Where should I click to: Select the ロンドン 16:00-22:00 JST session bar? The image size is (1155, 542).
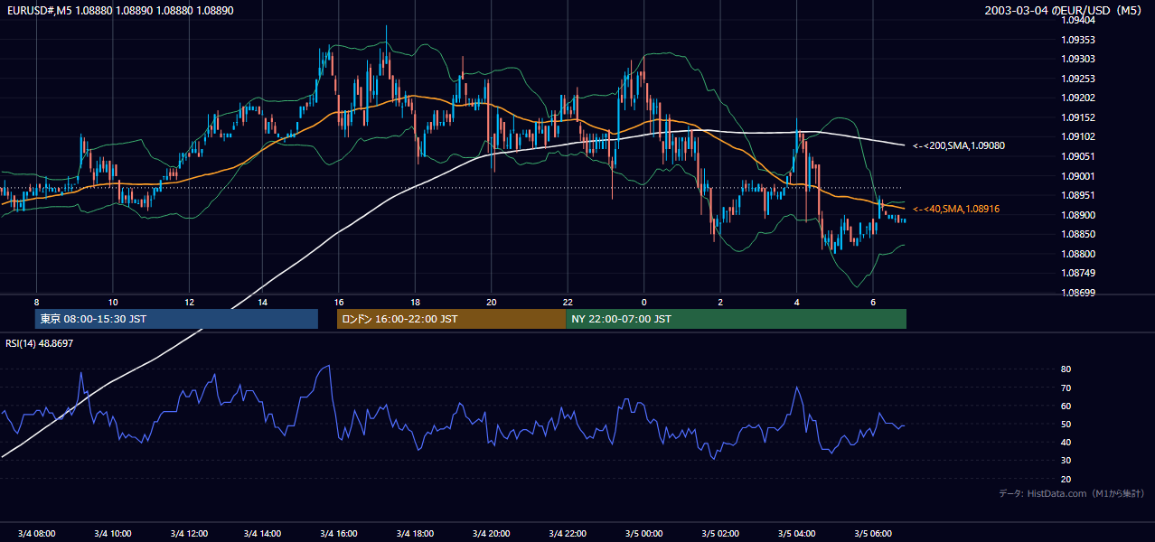451,319
